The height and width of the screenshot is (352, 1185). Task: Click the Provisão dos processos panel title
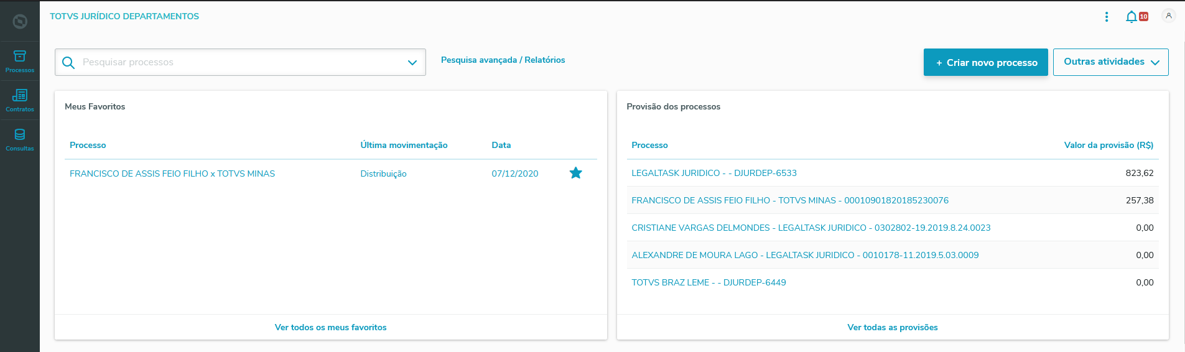pos(673,106)
